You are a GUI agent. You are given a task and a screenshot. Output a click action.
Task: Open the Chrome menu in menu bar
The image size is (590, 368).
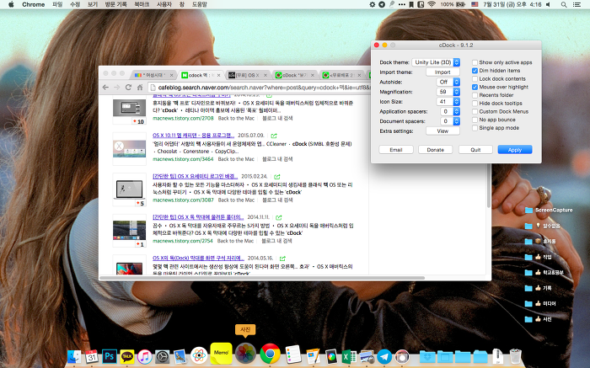click(x=33, y=4)
